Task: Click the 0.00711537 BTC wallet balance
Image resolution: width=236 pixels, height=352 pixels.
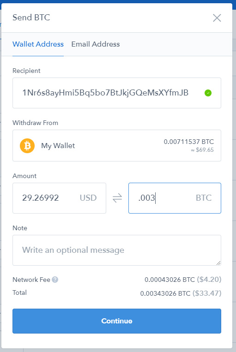Action: click(x=188, y=142)
